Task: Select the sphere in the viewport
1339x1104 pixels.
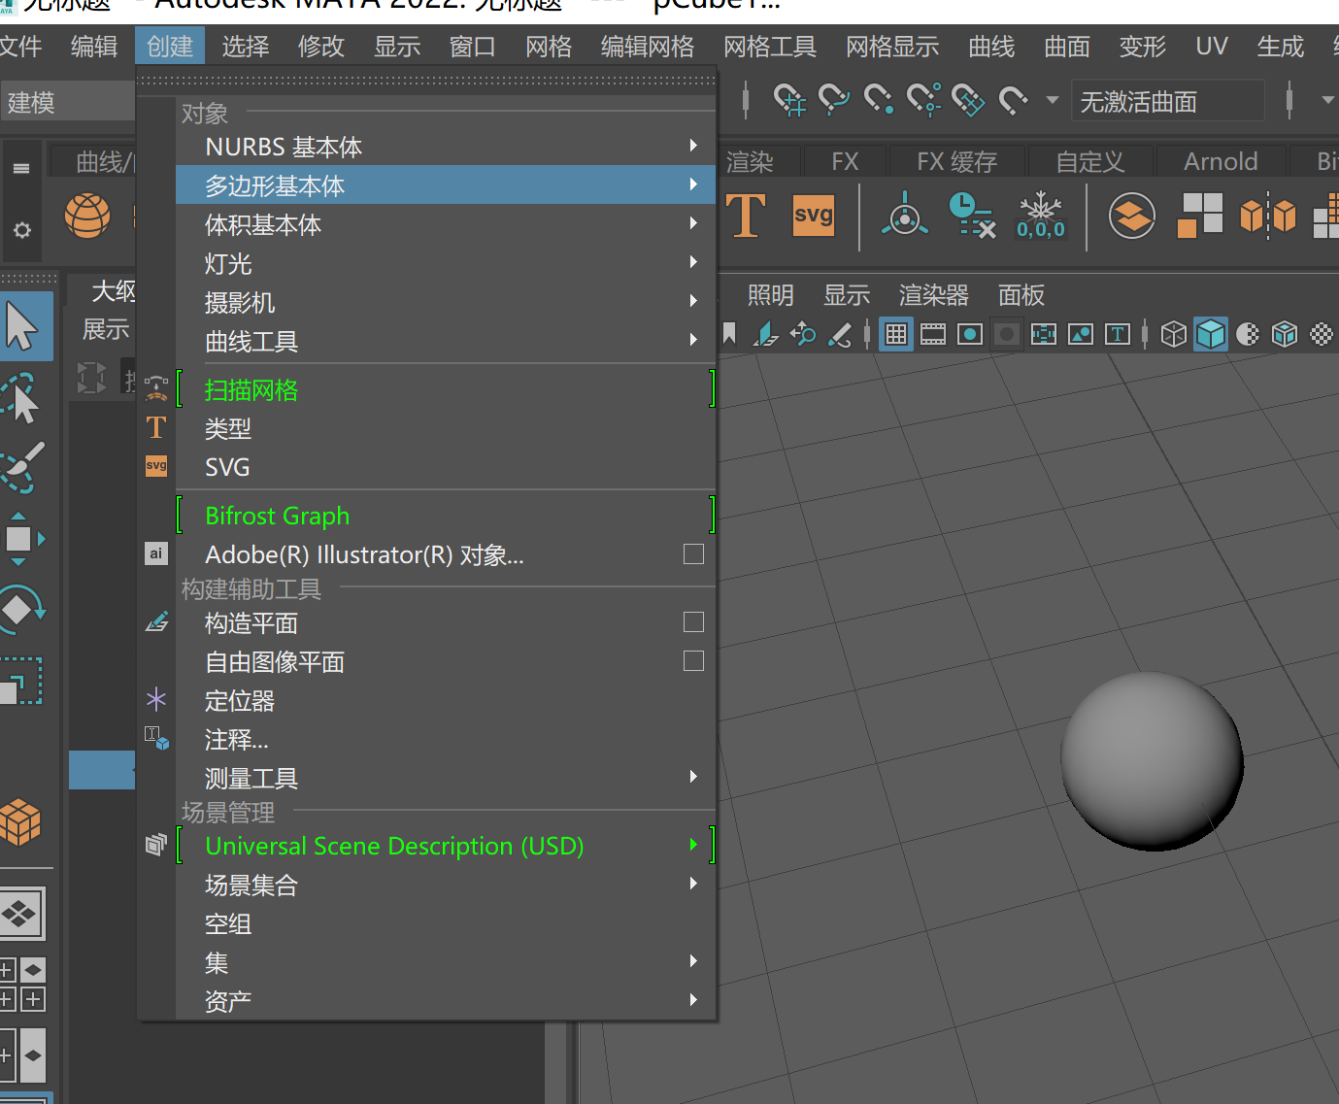Action: (1153, 760)
